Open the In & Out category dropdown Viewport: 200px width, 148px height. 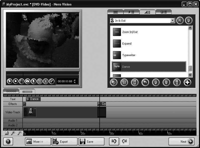172,21
